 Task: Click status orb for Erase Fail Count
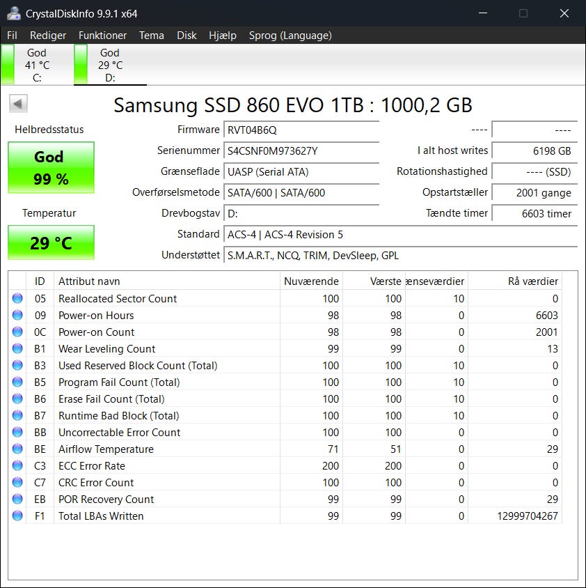tap(17, 399)
